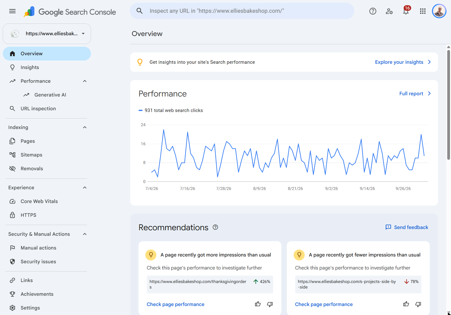Open Removals in the sidebar
This screenshot has height=315, width=451.
pyautogui.click(x=47, y=168)
